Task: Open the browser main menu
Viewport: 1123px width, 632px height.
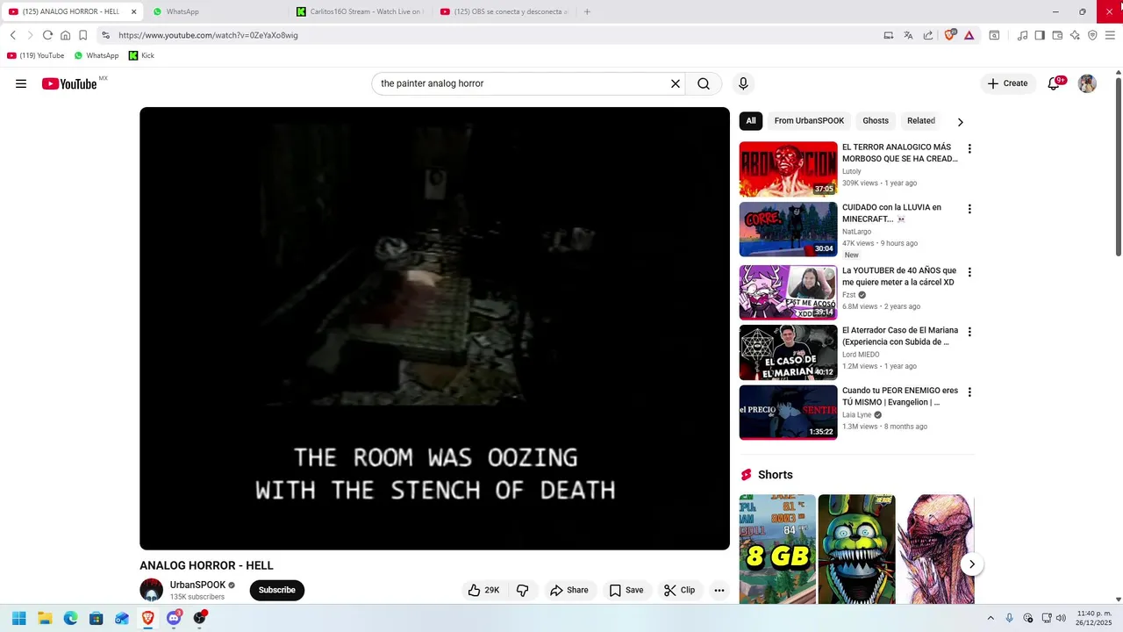Action: [1110, 35]
